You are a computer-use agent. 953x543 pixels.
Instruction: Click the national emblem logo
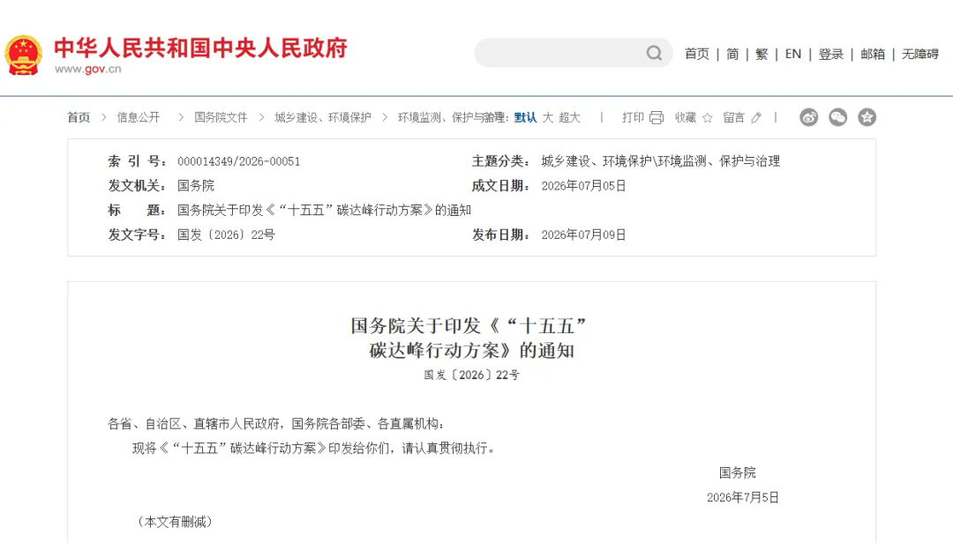pos(23,55)
